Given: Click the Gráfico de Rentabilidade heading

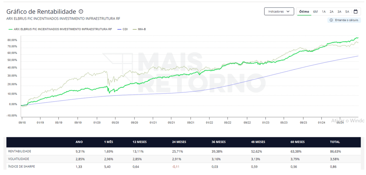Looking at the screenshot, I should [x=41, y=11].
